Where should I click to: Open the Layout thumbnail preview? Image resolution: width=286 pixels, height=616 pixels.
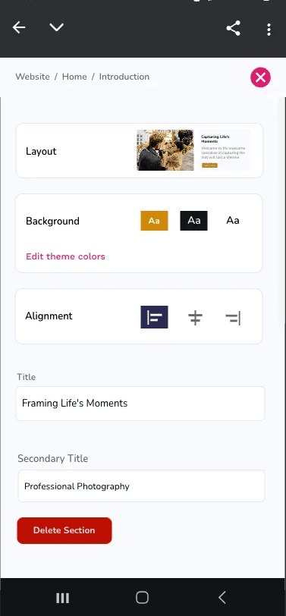(x=193, y=150)
